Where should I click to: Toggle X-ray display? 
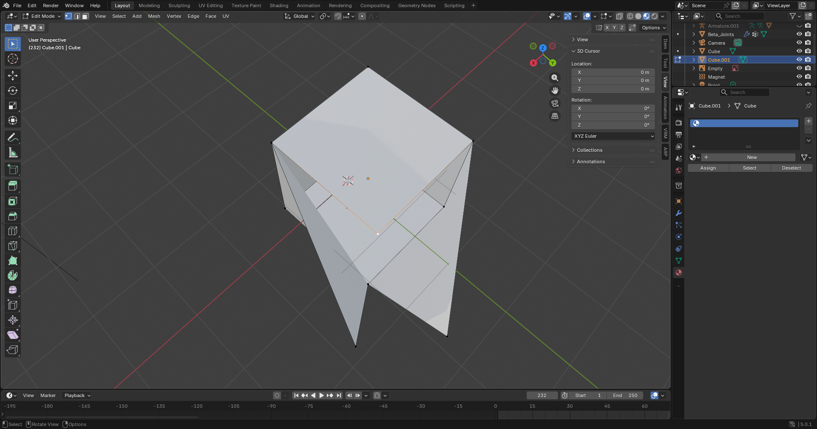point(620,16)
